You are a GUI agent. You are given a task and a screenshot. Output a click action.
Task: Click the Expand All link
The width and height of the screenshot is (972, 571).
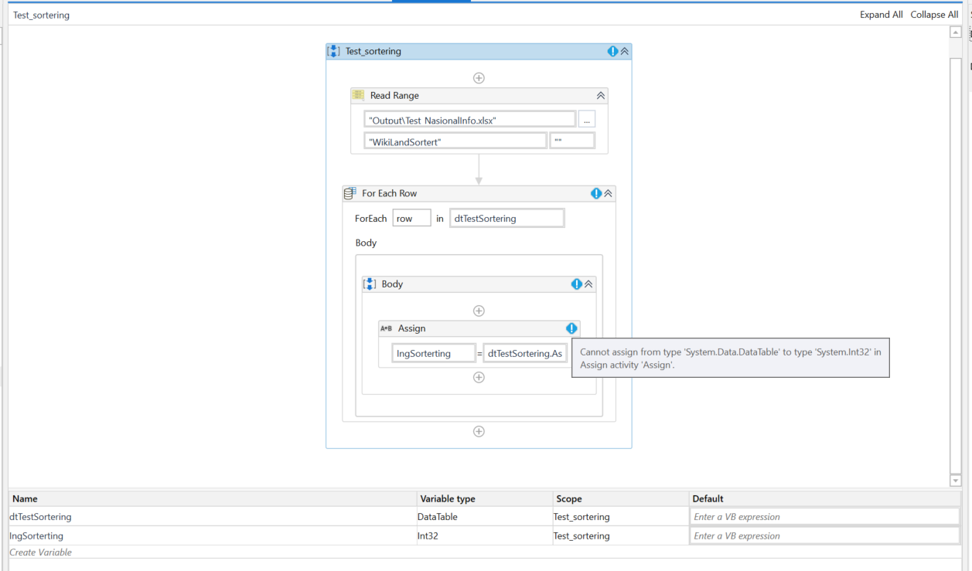point(881,15)
